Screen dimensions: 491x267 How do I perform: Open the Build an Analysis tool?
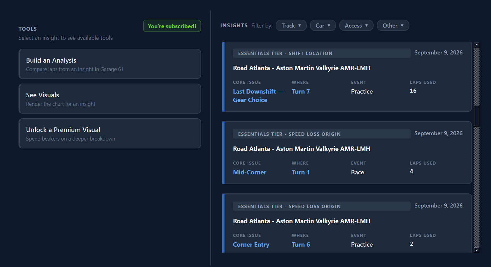110,64
